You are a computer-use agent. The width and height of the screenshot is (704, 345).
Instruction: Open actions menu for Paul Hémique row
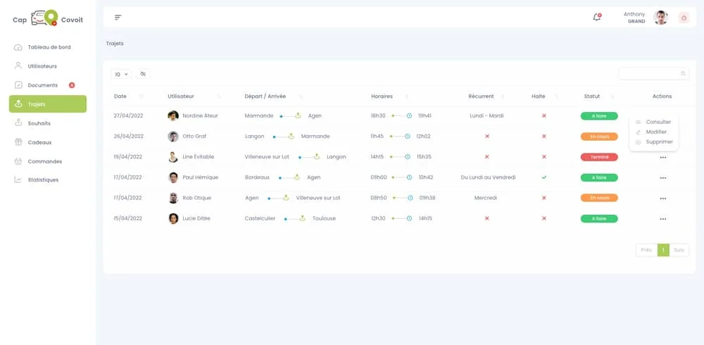(x=662, y=178)
